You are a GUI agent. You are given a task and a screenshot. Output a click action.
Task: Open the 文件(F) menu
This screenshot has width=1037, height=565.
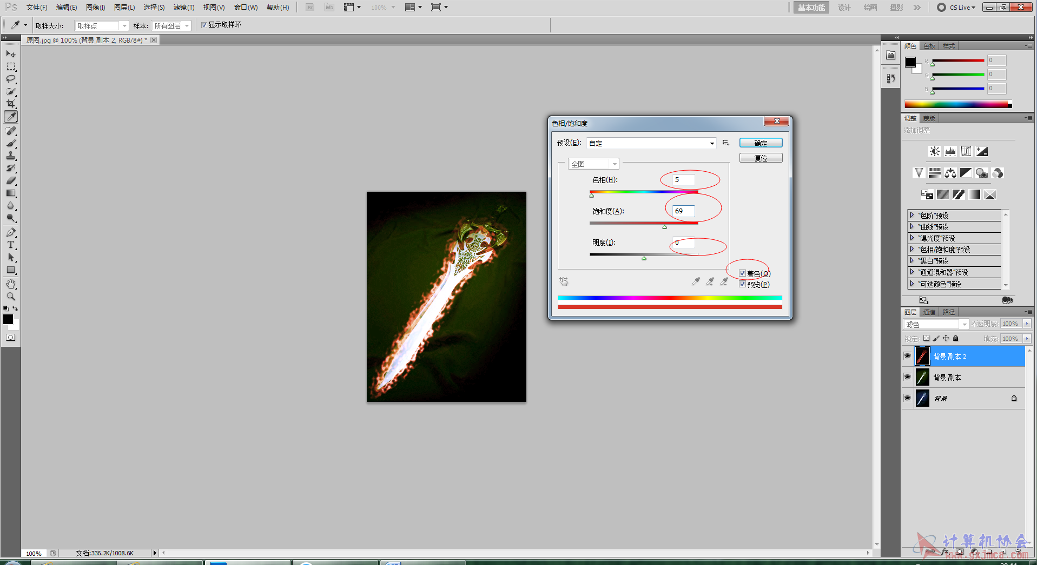click(37, 8)
